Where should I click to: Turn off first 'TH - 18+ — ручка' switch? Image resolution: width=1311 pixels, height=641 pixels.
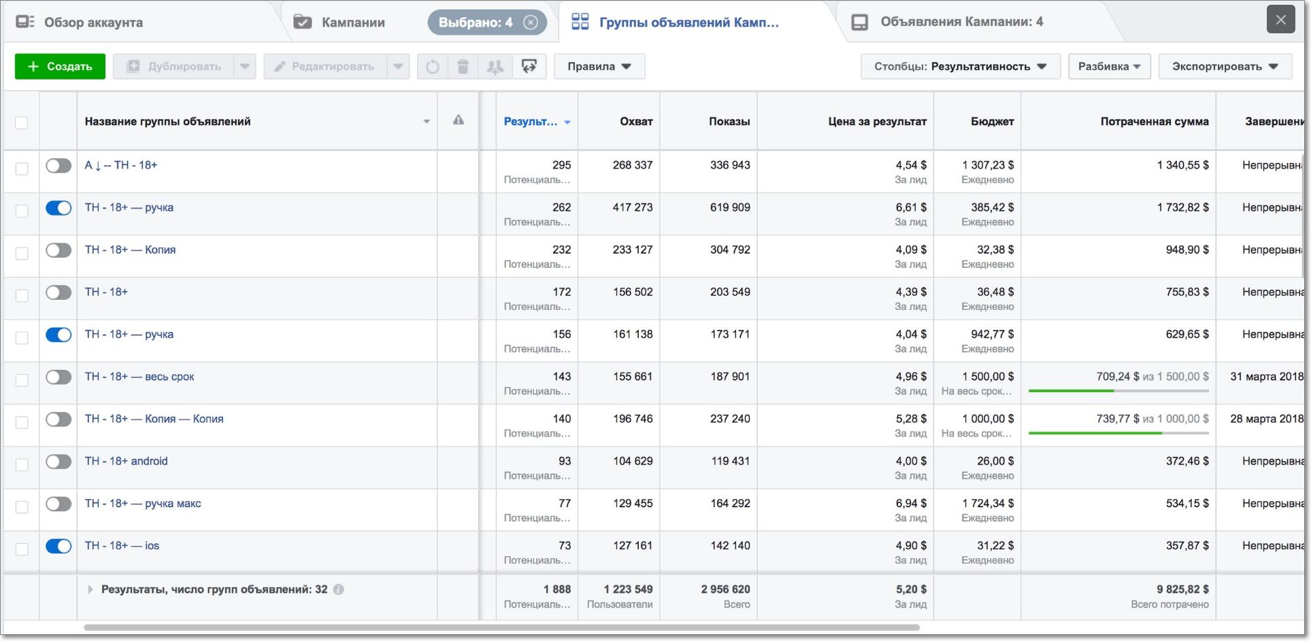(x=59, y=208)
